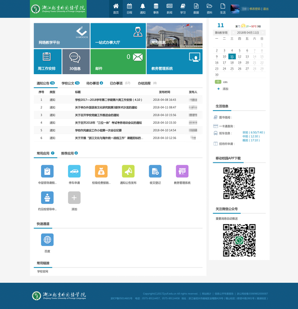Launch the 校级经费报销 money bag app
This screenshot has height=309, width=298.
tap(101, 171)
